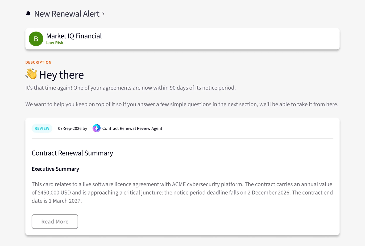Click the Low Risk label
Viewport: 365px width, 246px height.
55,43
